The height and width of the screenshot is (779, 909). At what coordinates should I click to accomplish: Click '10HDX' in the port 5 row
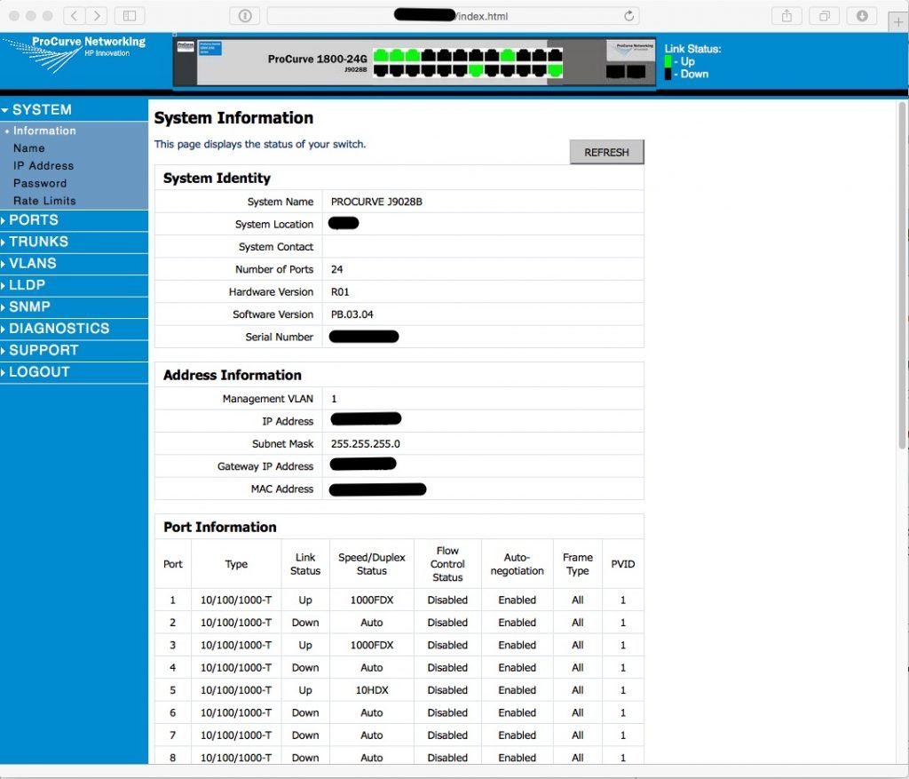point(372,691)
